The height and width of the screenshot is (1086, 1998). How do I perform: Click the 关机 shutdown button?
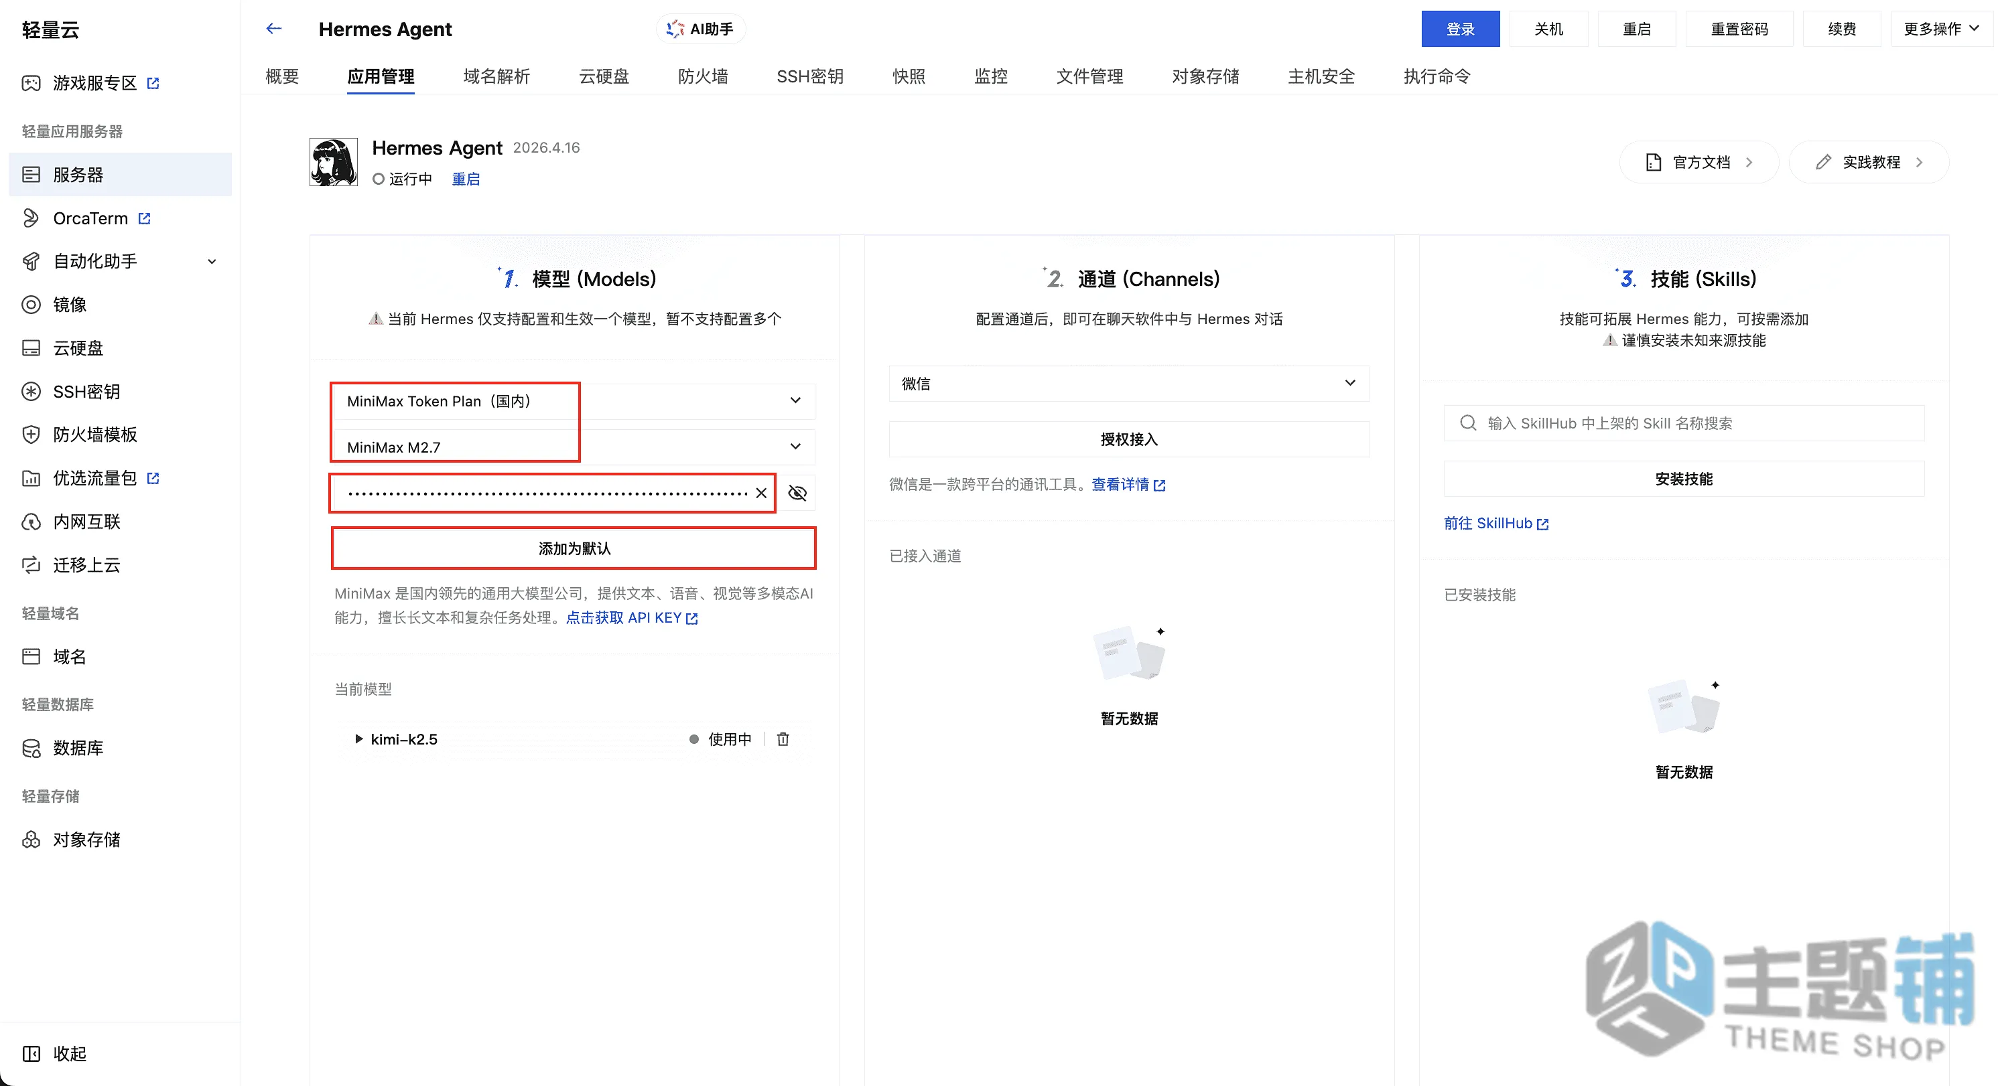coord(1549,29)
